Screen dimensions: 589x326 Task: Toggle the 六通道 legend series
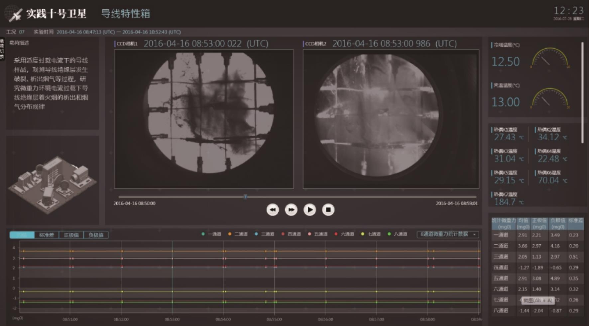(344, 234)
